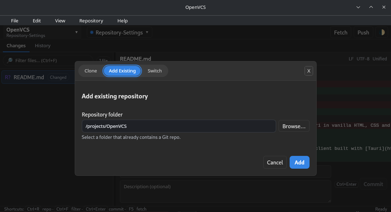Viewport: 391px width, 212px height.
Task: Cancel the add repository dialog
Action: click(x=275, y=162)
